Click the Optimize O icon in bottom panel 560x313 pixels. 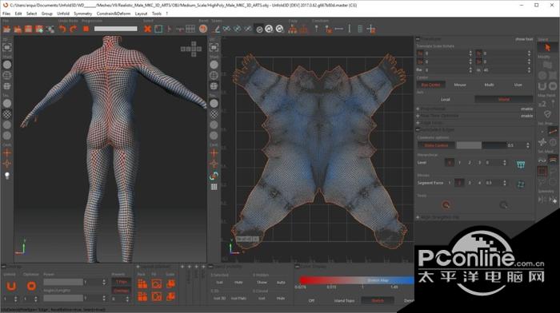tap(31, 286)
